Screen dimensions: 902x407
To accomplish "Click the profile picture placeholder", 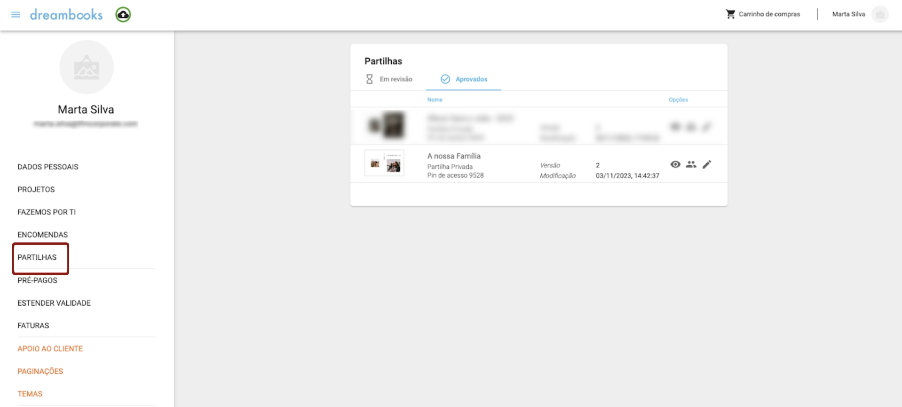I will tap(87, 67).
